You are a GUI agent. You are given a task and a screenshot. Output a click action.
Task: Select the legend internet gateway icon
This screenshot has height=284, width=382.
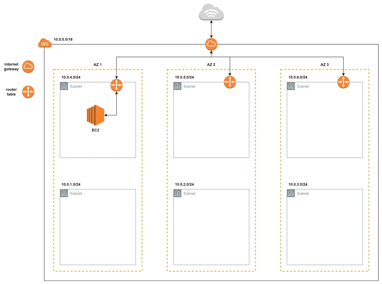click(28, 66)
